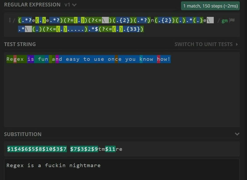Collapse the Substitution section chevron
This screenshot has width=247, height=180.
pos(237,134)
